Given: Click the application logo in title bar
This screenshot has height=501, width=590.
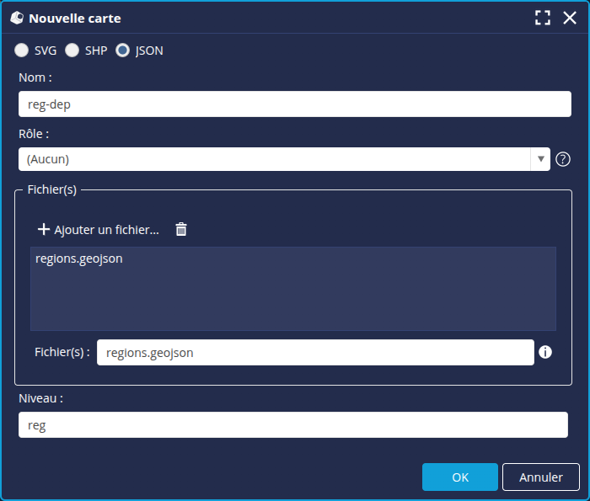Looking at the screenshot, I should [x=16, y=18].
